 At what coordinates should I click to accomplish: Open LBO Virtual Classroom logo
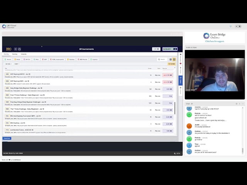click(9, 27)
